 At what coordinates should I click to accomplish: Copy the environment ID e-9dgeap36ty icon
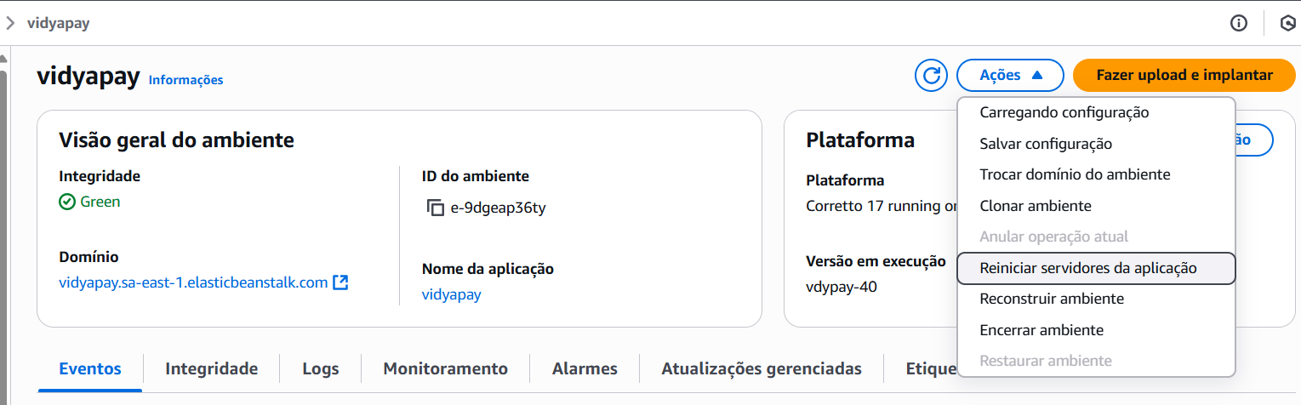436,208
